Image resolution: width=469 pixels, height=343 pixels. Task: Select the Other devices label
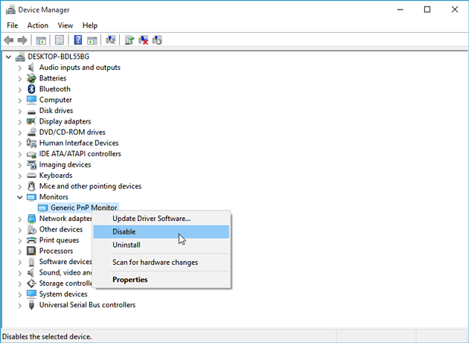(61, 229)
